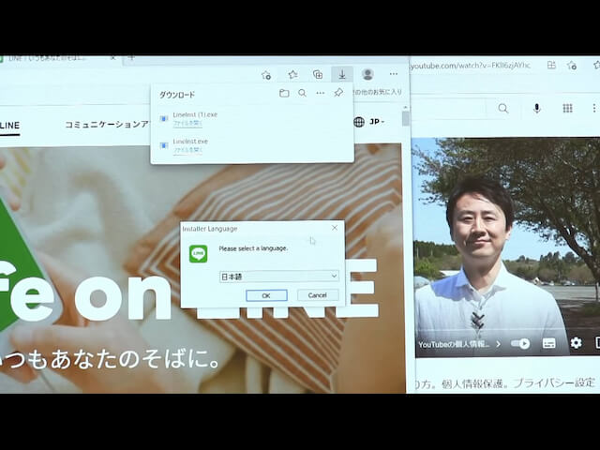Close the LINE browser tab
600x450 pixels.
(x=112, y=58)
